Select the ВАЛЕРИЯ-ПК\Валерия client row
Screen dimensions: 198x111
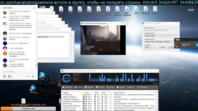click(109, 99)
